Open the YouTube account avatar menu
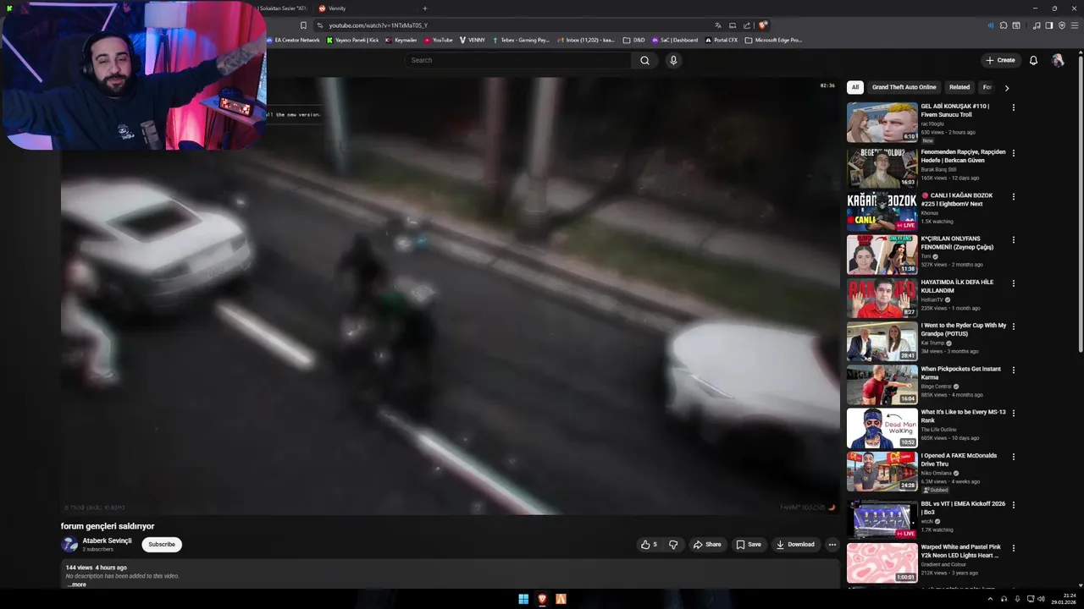Viewport: 1084px width, 609px height. point(1058,60)
